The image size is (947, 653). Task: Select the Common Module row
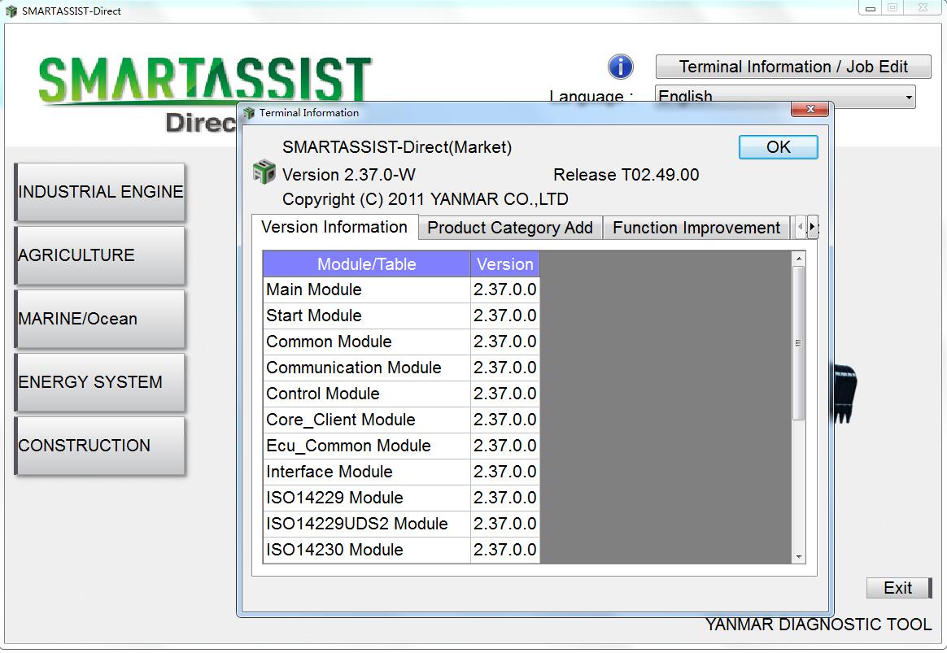pos(401,342)
